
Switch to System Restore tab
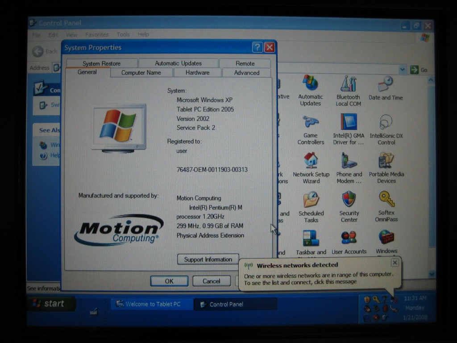[101, 63]
